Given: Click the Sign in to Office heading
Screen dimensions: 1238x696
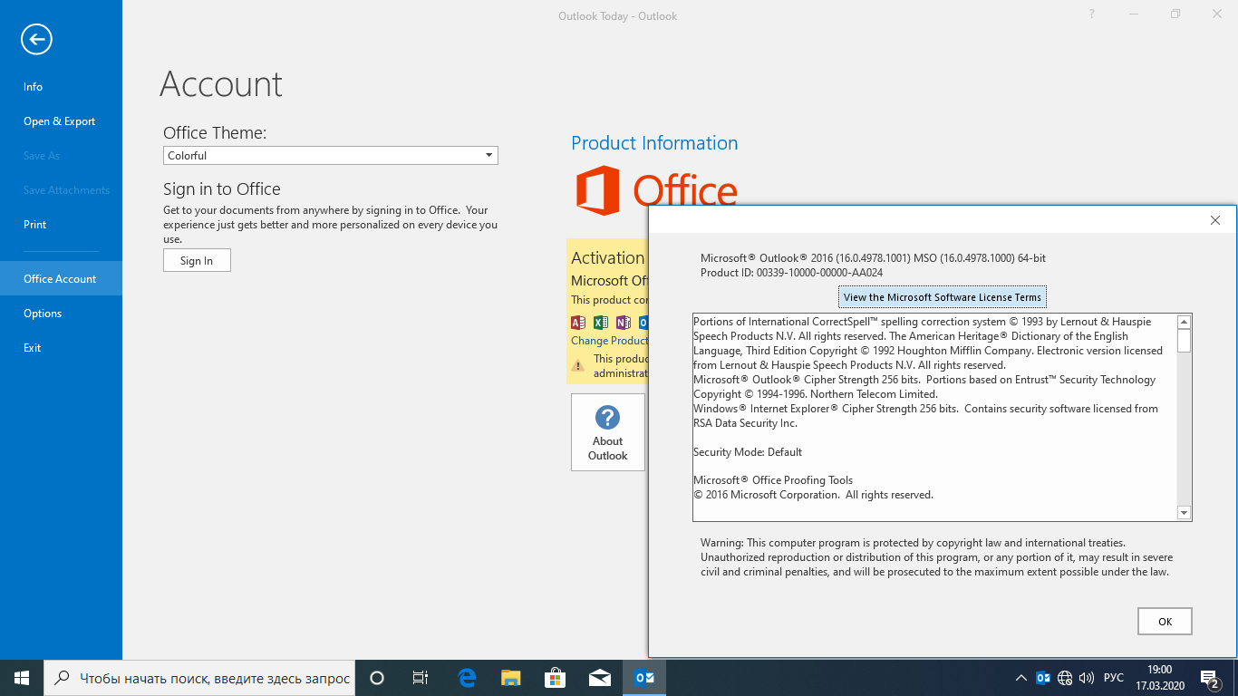Looking at the screenshot, I should click(222, 189).
